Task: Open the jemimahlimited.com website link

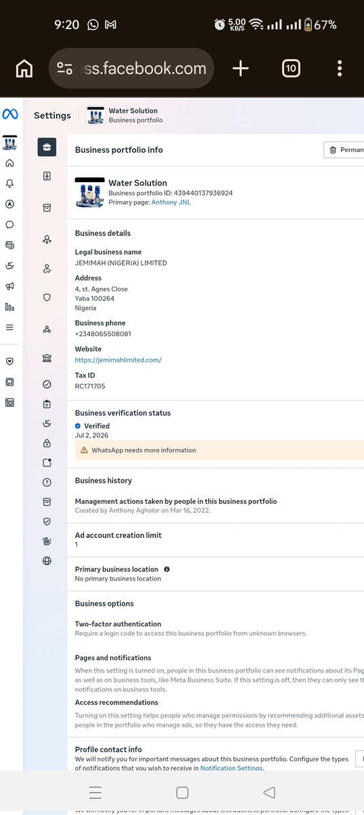Action: 118,360
